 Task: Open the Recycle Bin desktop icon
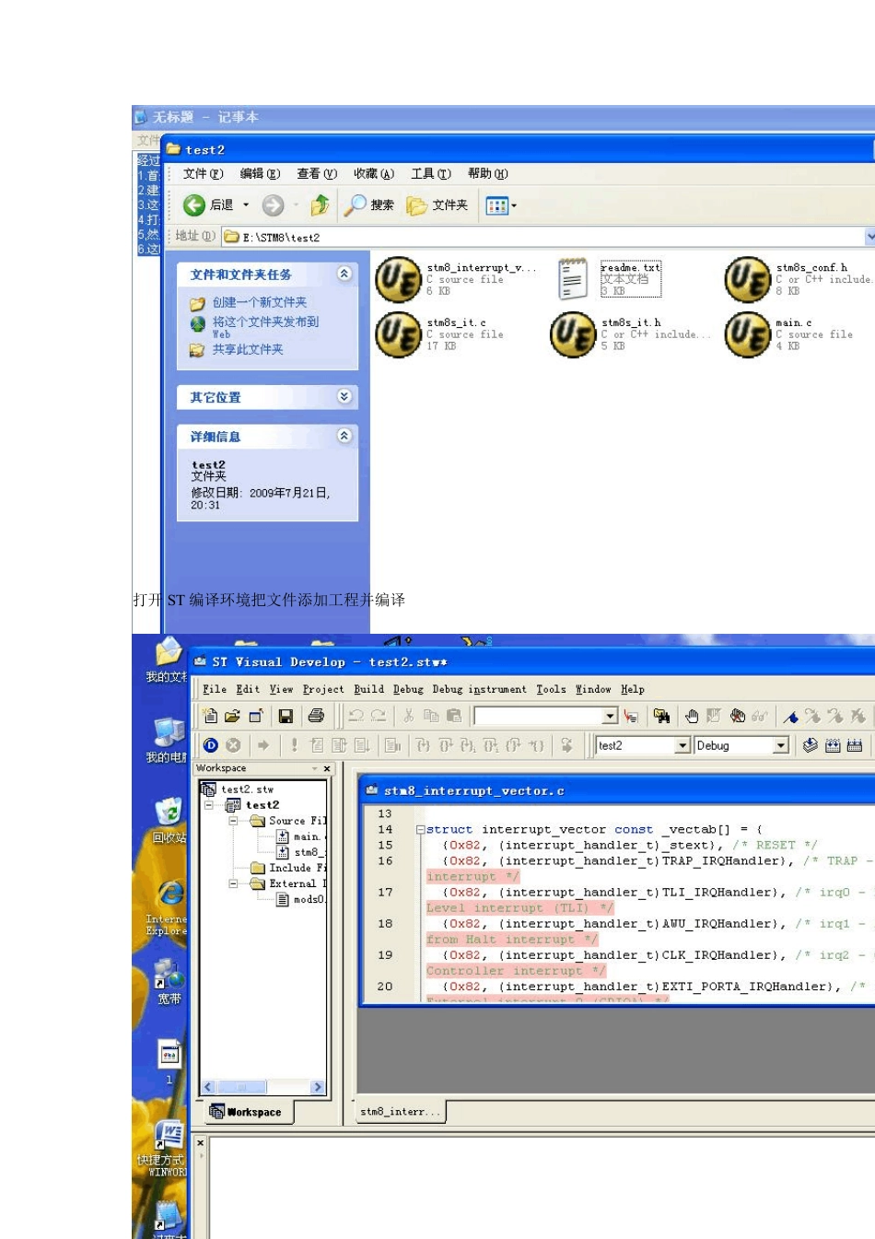tap(168, 820)
